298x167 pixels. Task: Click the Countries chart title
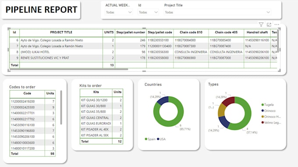pyautogui.click(x=153, y=85)
